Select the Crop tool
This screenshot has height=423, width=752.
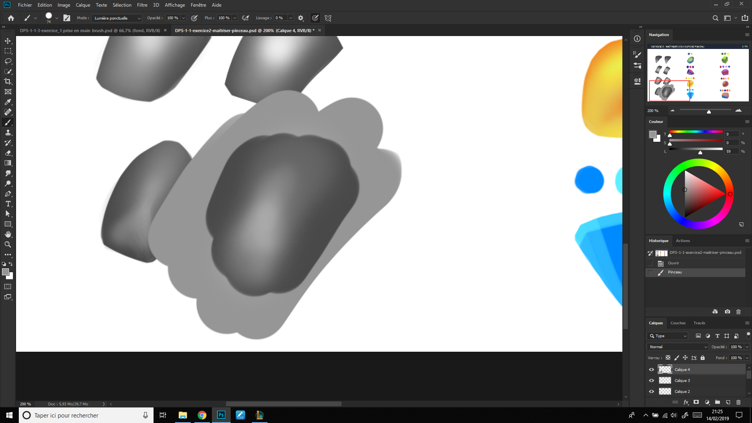pyautogui.click(x=8, y=81)
